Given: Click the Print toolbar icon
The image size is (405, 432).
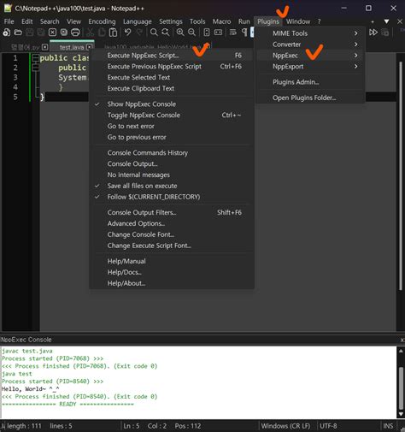Looking at the screenshot, I should (75, 33).
